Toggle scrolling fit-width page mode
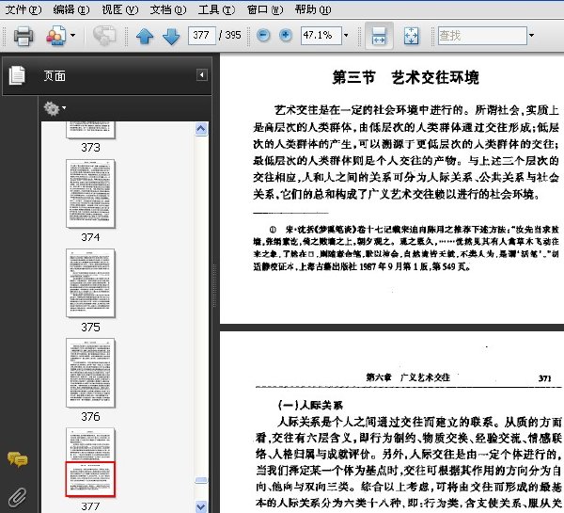The width and height of the screenshot is (564, 513). (x=379, y=36)
